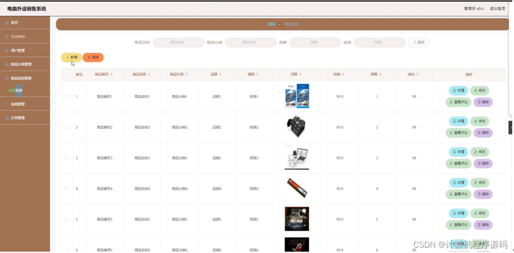Focus the 商品名称 search field
The width and height of the screenshot is (514, 253).
tap(178, 42)
